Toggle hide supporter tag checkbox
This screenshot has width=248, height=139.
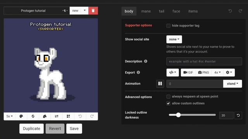click(168, 26)
